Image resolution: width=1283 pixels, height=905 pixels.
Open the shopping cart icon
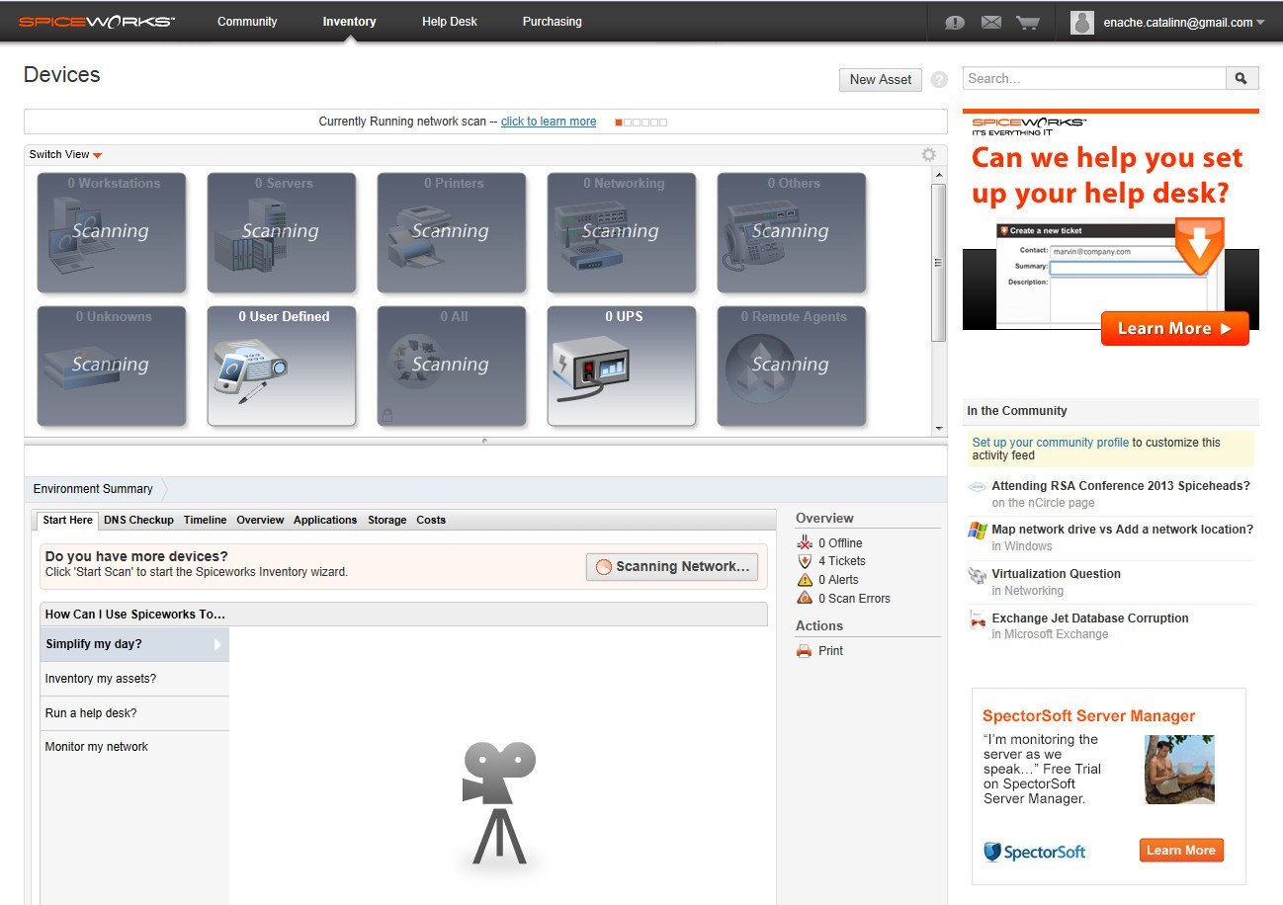coord(1028,22)
